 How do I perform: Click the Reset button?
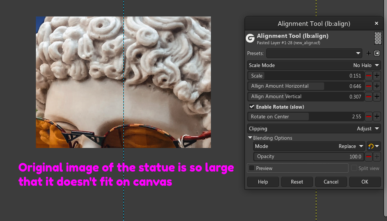297,182
